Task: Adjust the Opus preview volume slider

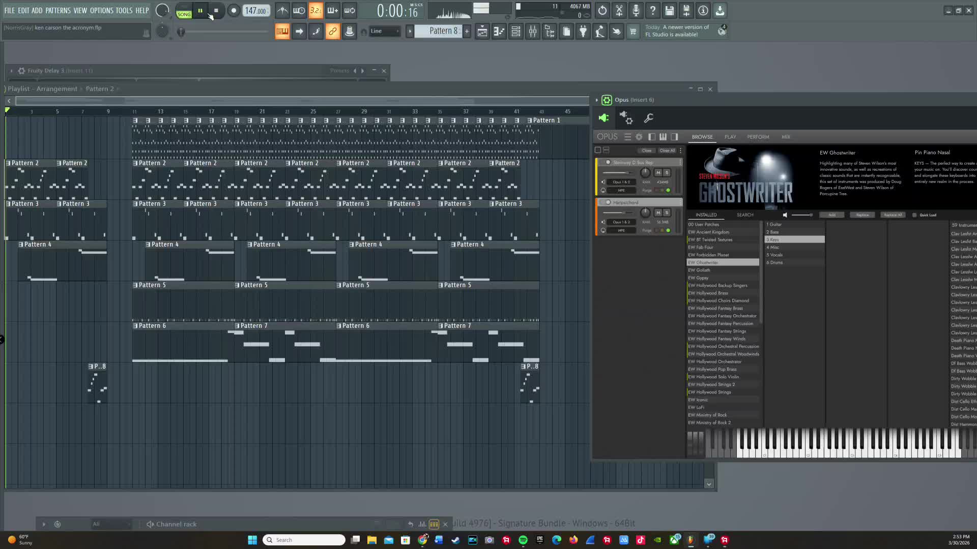Action: point(802,215)
